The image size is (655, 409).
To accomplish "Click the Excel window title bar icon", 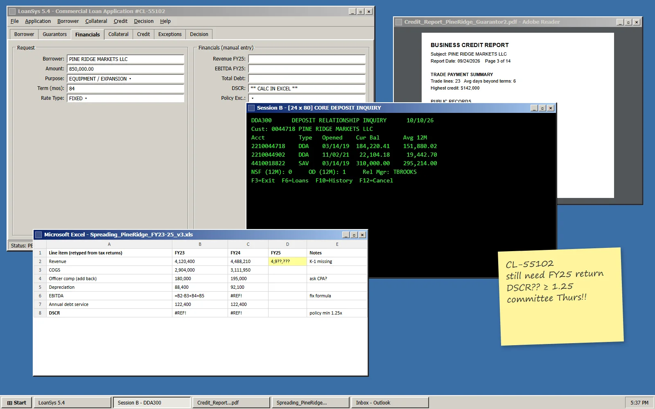I will [x=38, y=235].
